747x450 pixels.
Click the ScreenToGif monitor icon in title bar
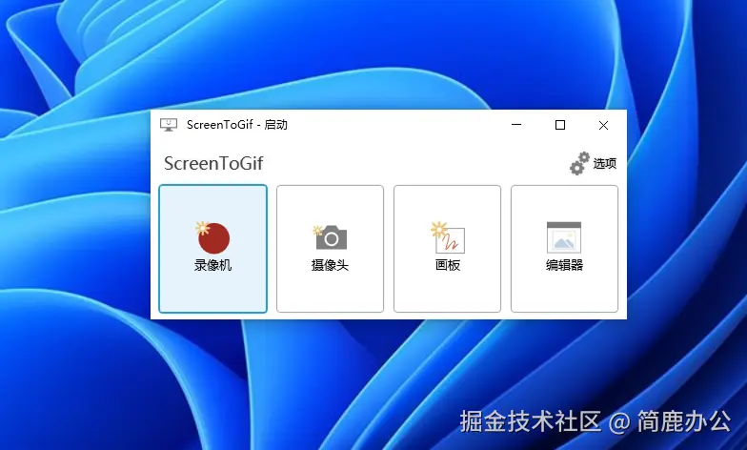coord(169,125)
